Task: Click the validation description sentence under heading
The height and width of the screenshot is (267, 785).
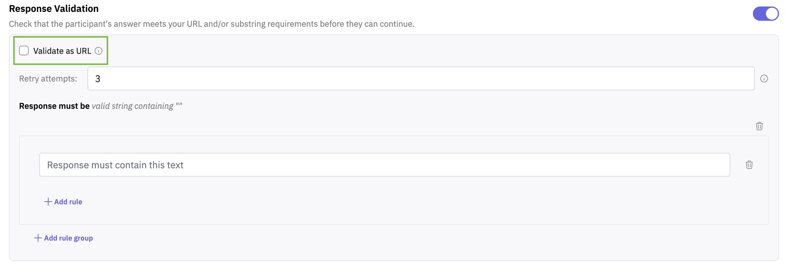Action: 211,24
